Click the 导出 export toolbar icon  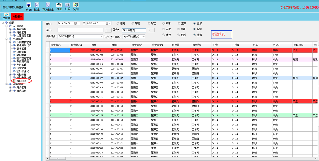(59, 5)
